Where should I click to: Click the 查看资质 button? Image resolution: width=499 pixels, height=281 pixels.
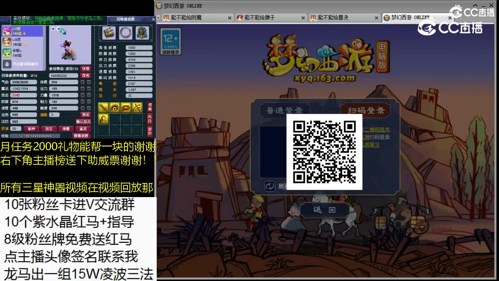click(81, 135)
